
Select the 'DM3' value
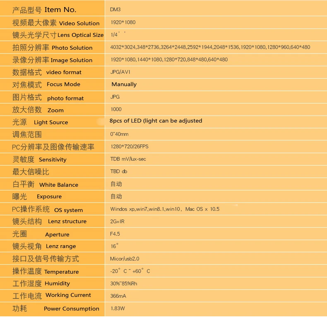115,10
